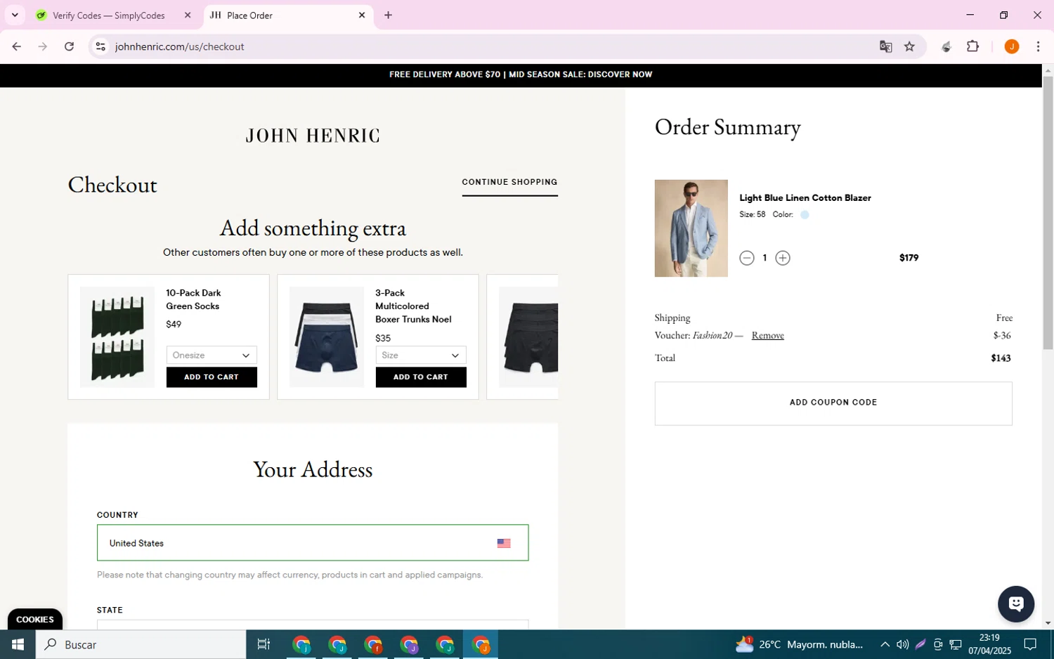
Task: Show hidden system tray icons
Action: pyautogui.click(x=885, y=645)
